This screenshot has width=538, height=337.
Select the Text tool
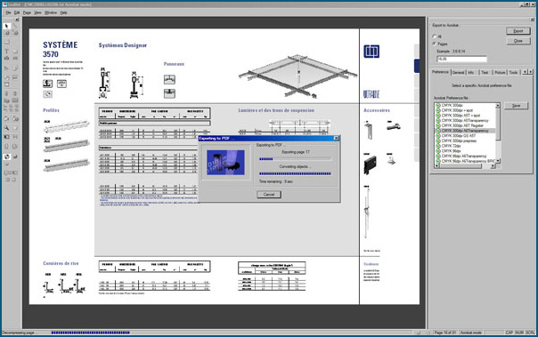pos(6,51)
